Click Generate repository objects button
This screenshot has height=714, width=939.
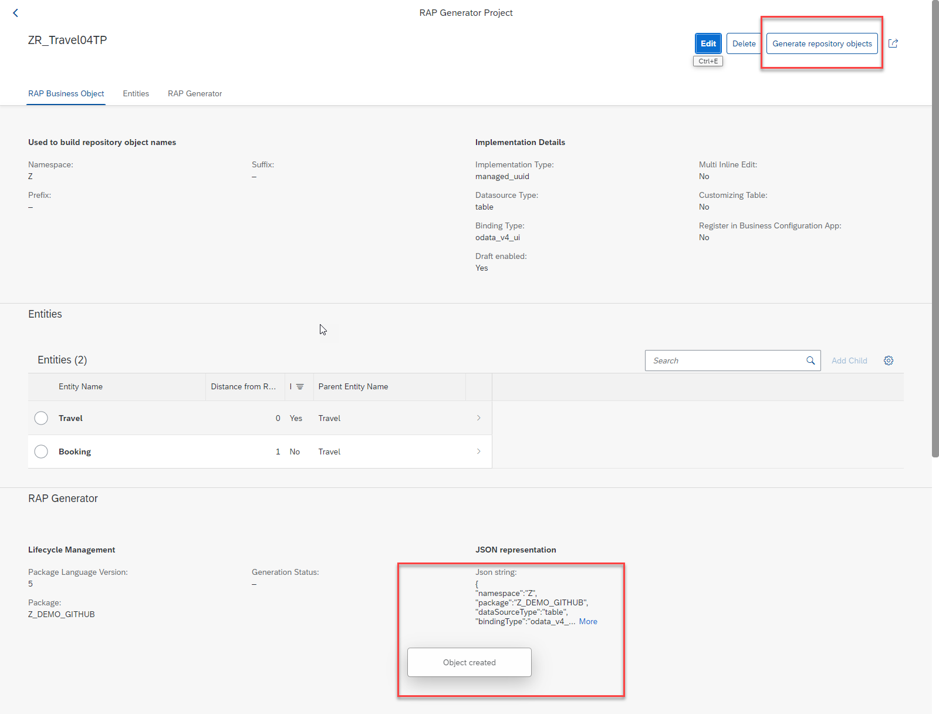(x=822, y=43)
